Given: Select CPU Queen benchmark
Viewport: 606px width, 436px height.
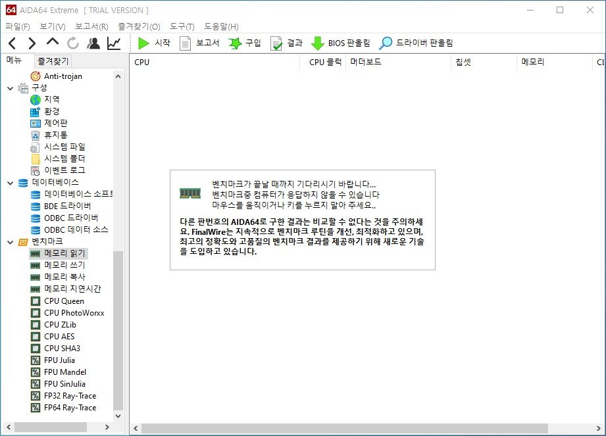Looking at the screenshot, I should click(58, 301).
